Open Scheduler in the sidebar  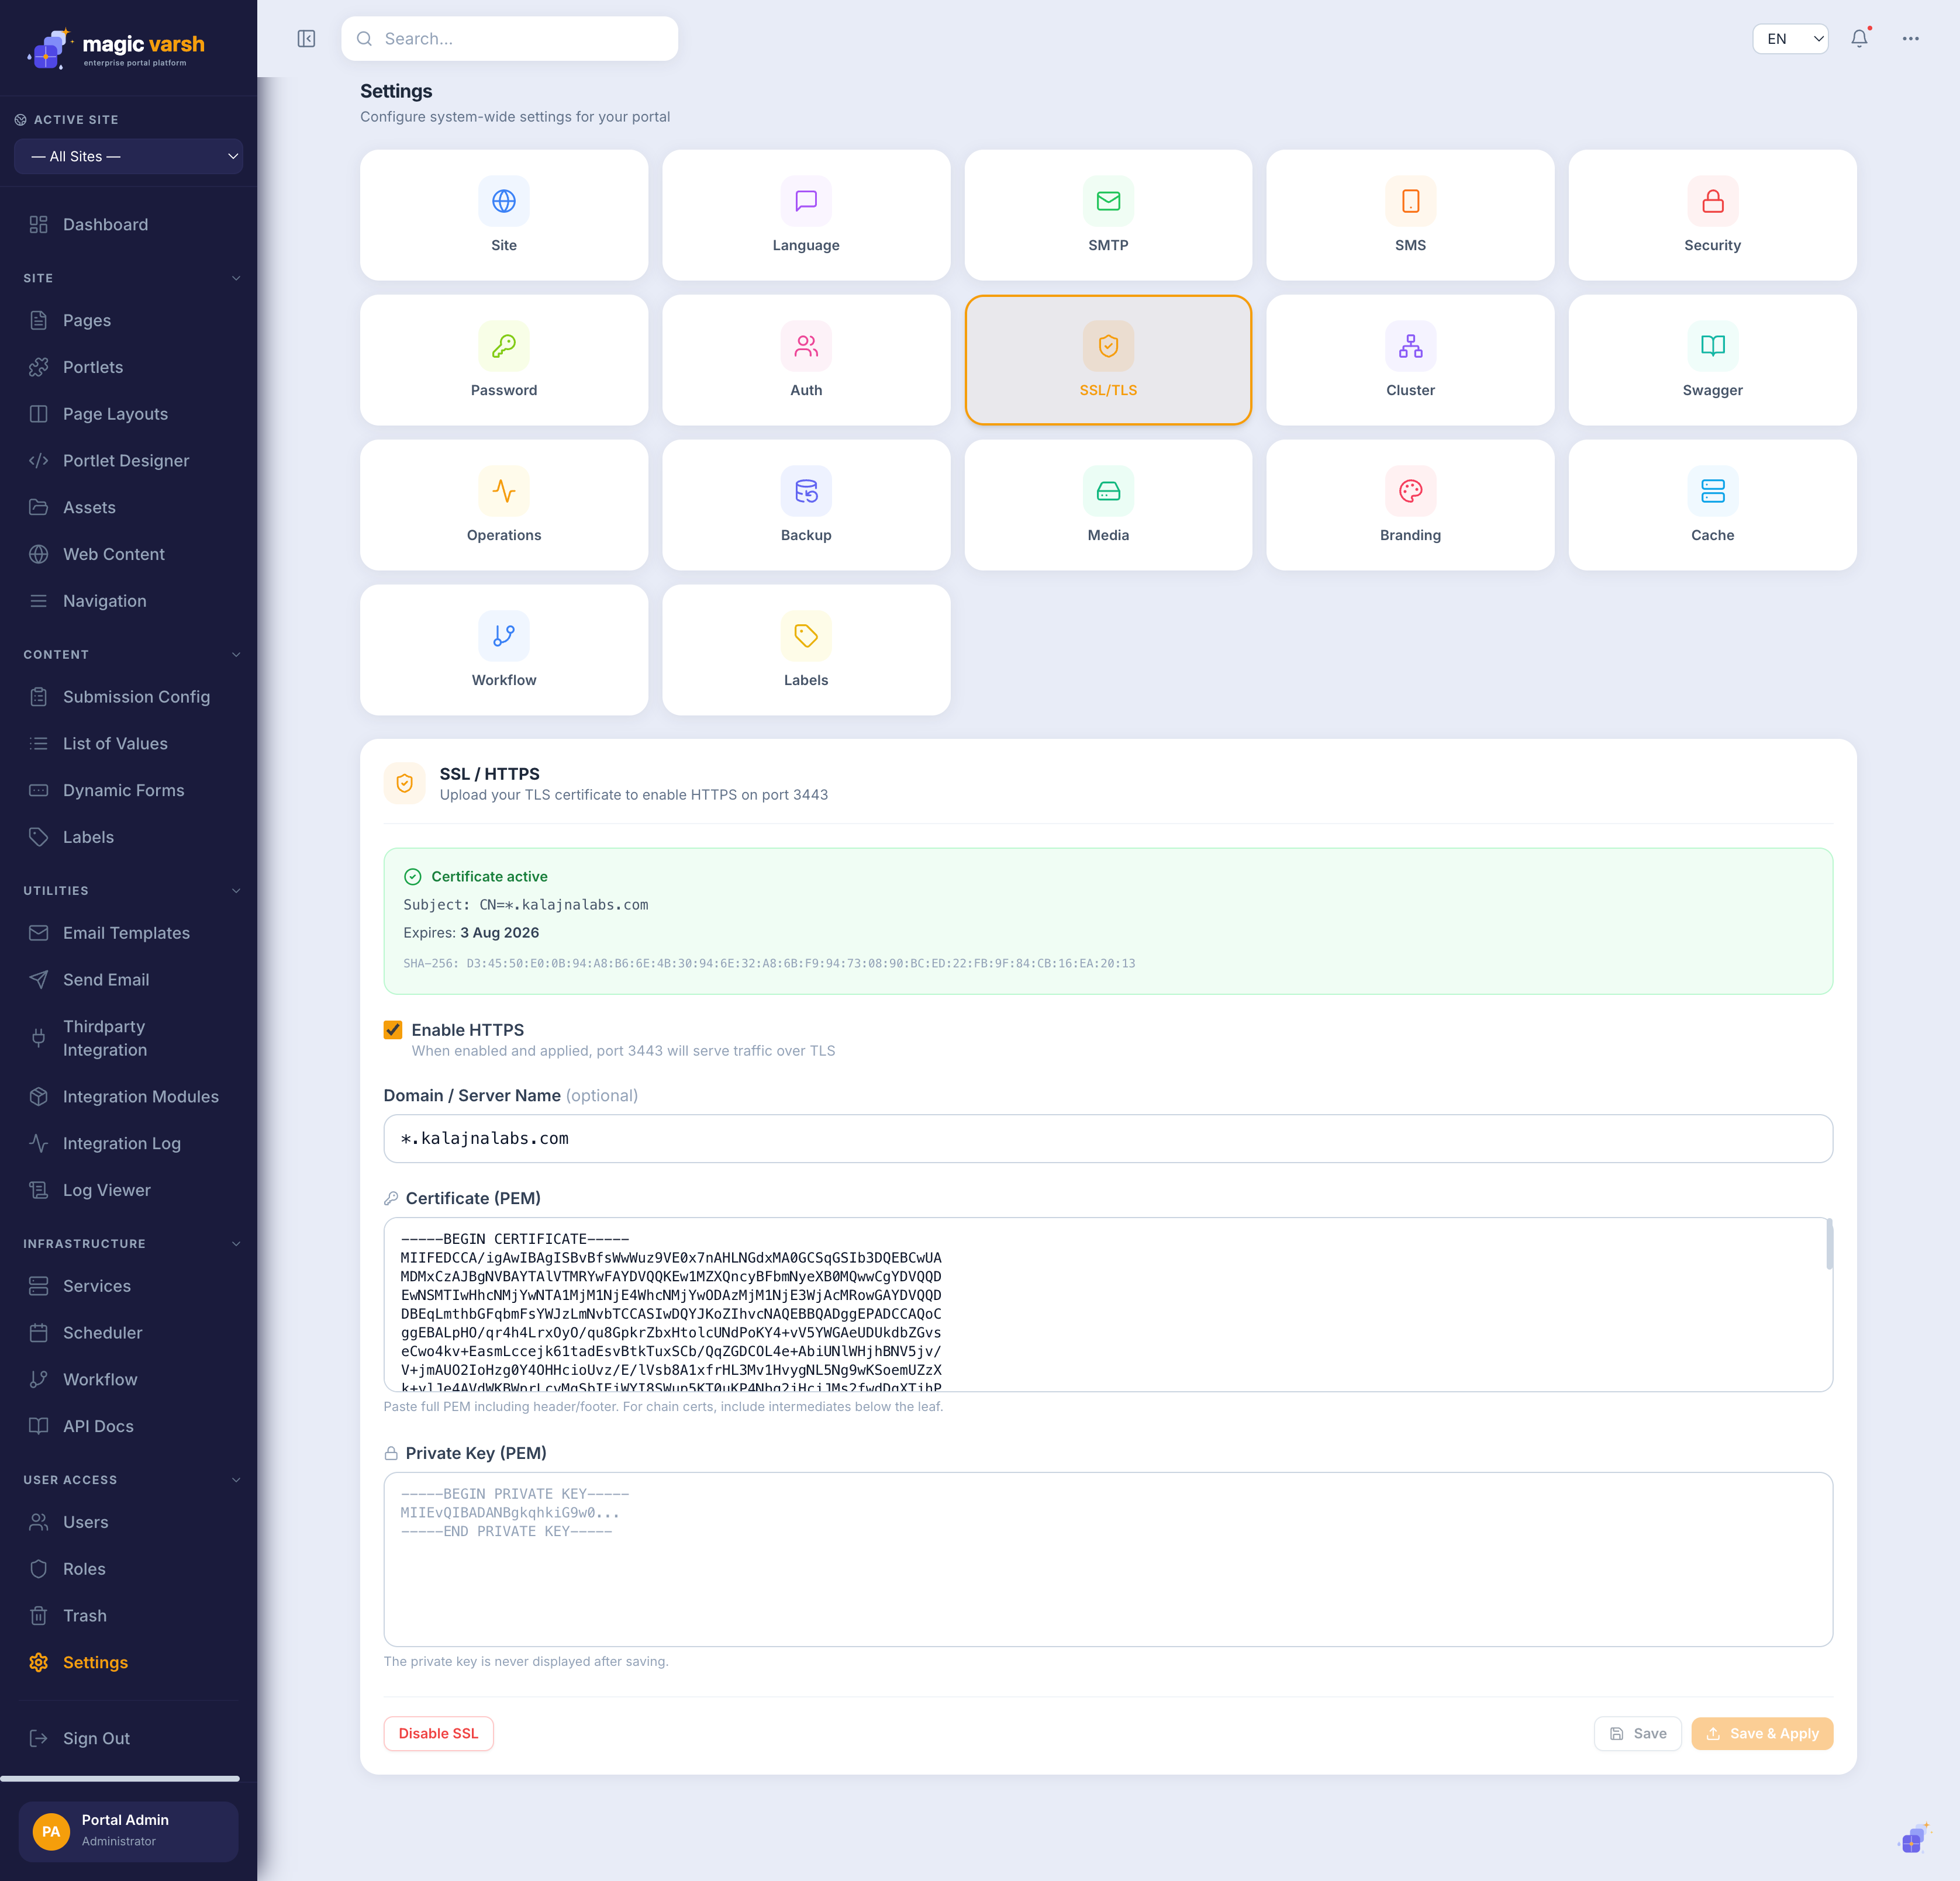click(x=128, y=1332)
